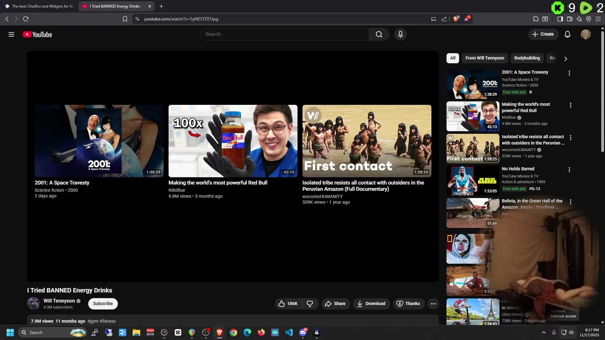
Task: Click the browser address bar URL
Action: (x=181, y=19)
